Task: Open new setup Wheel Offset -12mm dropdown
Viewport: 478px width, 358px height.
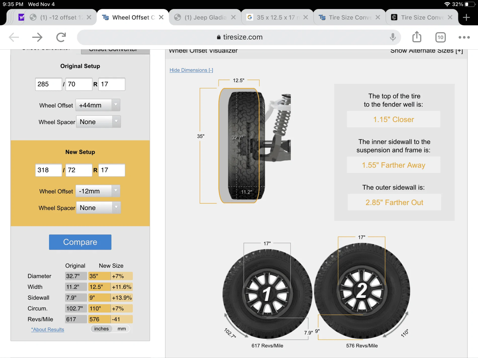Action: coord(98,191)
